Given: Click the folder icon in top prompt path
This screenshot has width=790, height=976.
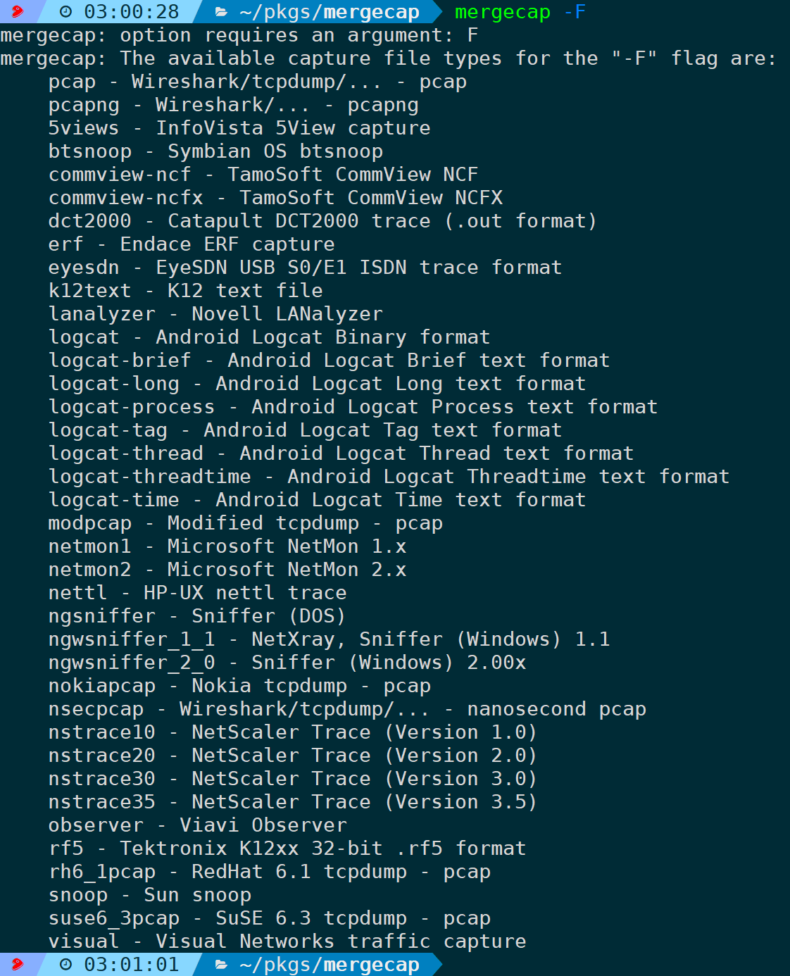Looking at the screenshot, I should point(221,12).
